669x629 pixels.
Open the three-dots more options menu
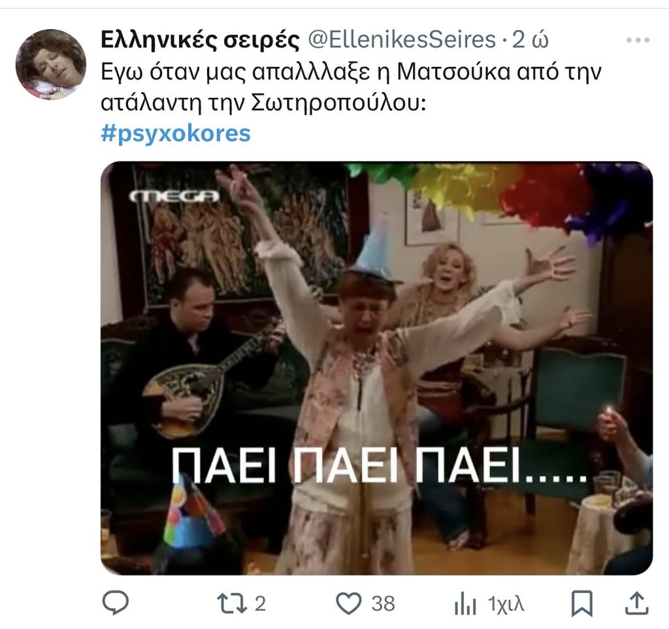(x=638, y=40)
